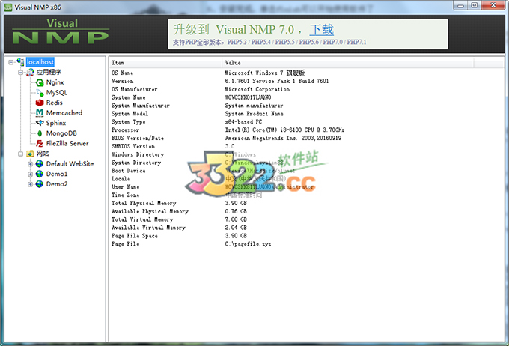Viewport: 509px width, 346px height.
Task: Click the Default WebSite globe icon
Action: [x=40, y=164]
